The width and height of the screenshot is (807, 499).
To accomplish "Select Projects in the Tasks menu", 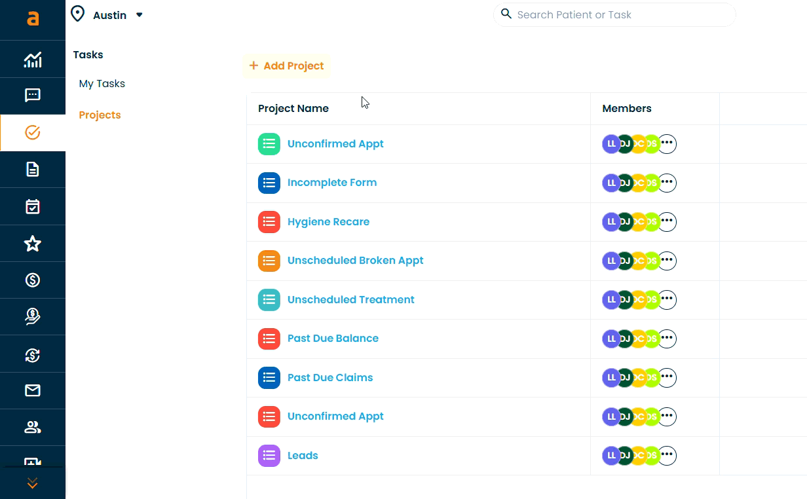I will coord(100,115).
